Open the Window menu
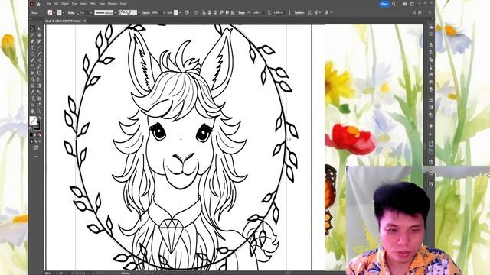This screenshot has width=490, height=275. [113, 4]
